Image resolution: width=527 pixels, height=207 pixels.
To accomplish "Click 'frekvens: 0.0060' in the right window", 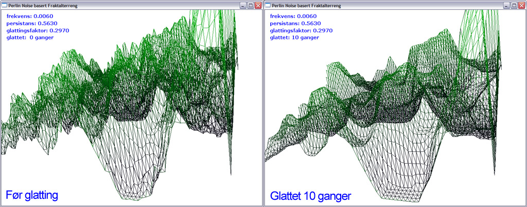I will [293, 16].
